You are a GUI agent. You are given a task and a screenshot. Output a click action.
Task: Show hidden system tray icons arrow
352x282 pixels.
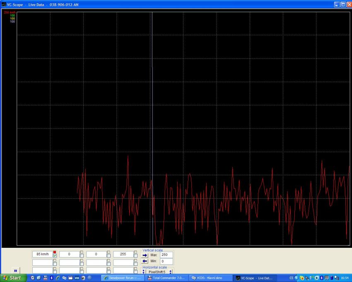(297, 278)
